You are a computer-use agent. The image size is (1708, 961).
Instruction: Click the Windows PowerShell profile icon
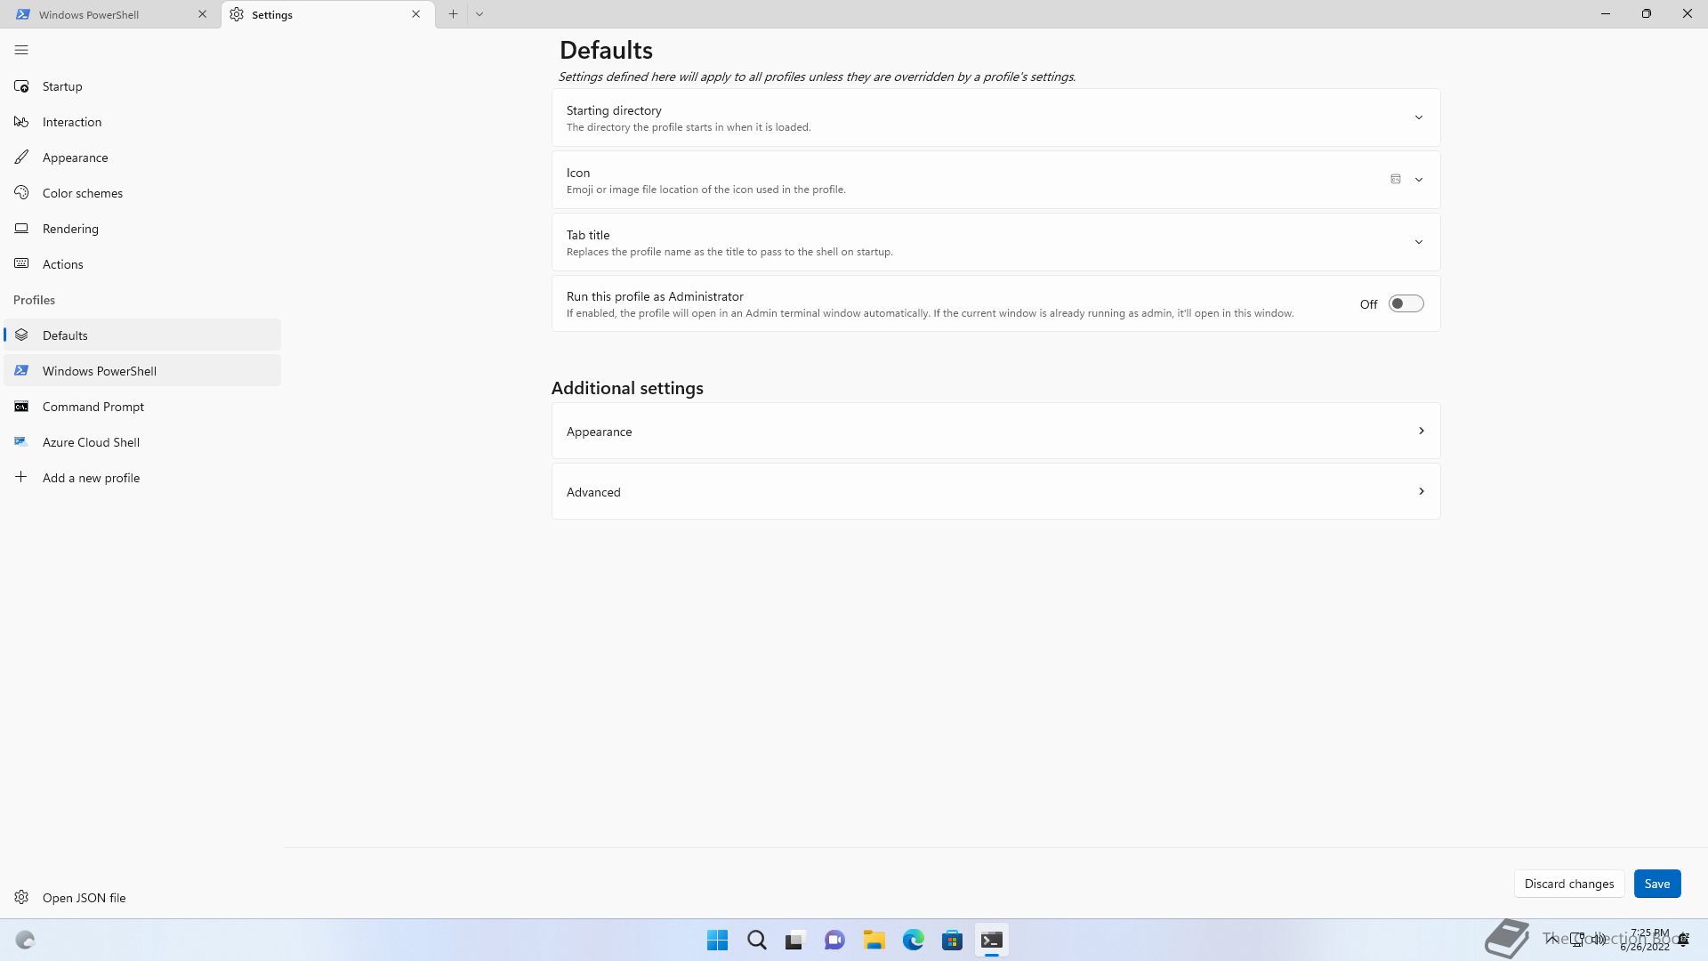(x=21, y=371)
